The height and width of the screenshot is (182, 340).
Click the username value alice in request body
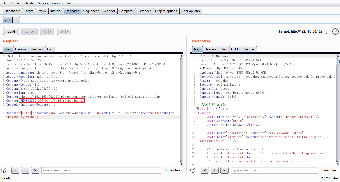(x=26, y=113)
